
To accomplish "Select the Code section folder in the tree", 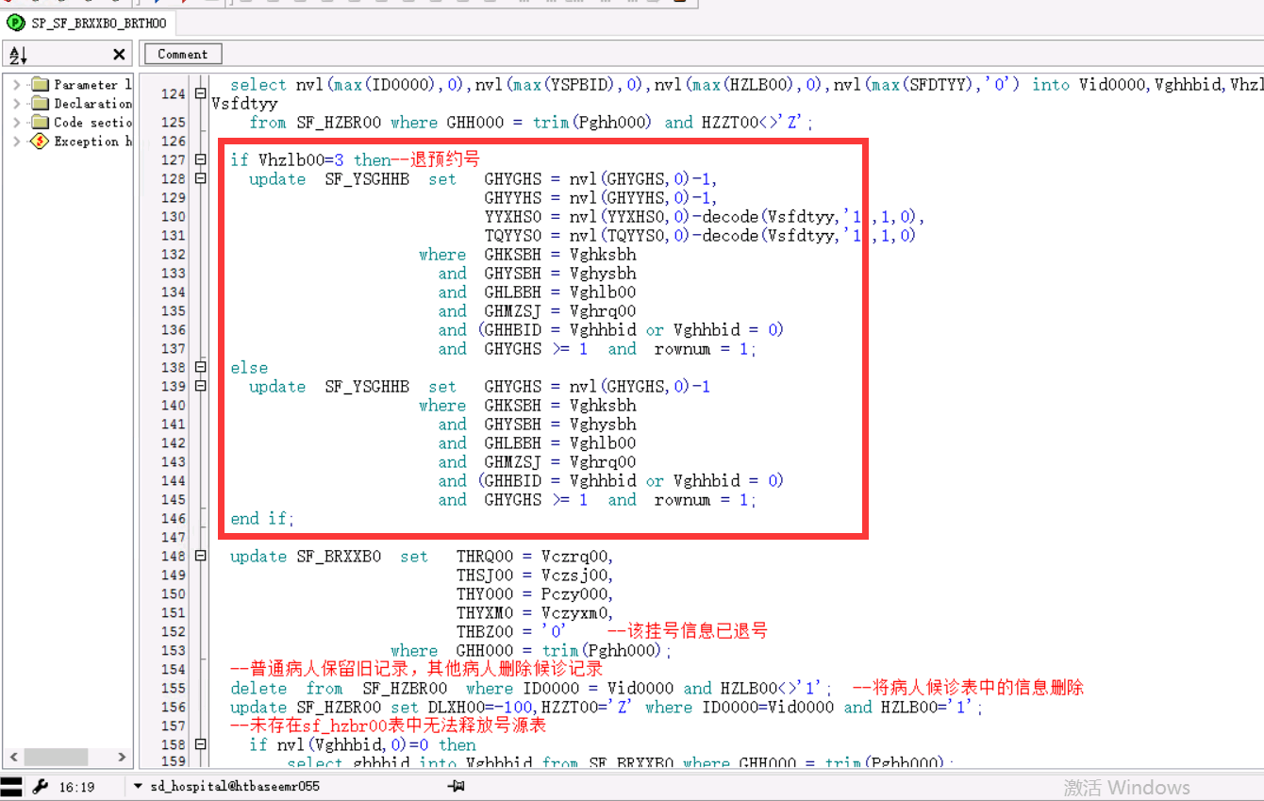I will tap(81, 123).
